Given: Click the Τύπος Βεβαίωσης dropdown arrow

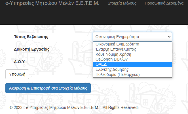Looking at the screenshot, I should [169, 37].
